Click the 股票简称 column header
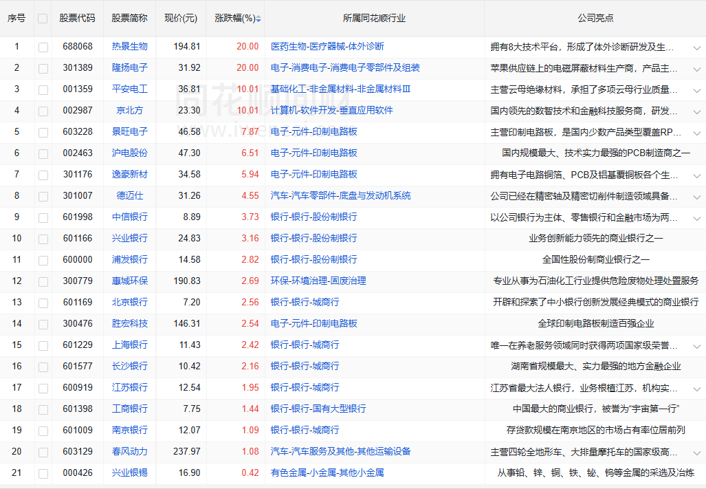 tap(130, 19)
